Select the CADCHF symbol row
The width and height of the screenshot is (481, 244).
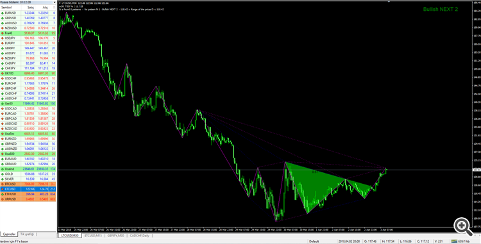point(28,94)
